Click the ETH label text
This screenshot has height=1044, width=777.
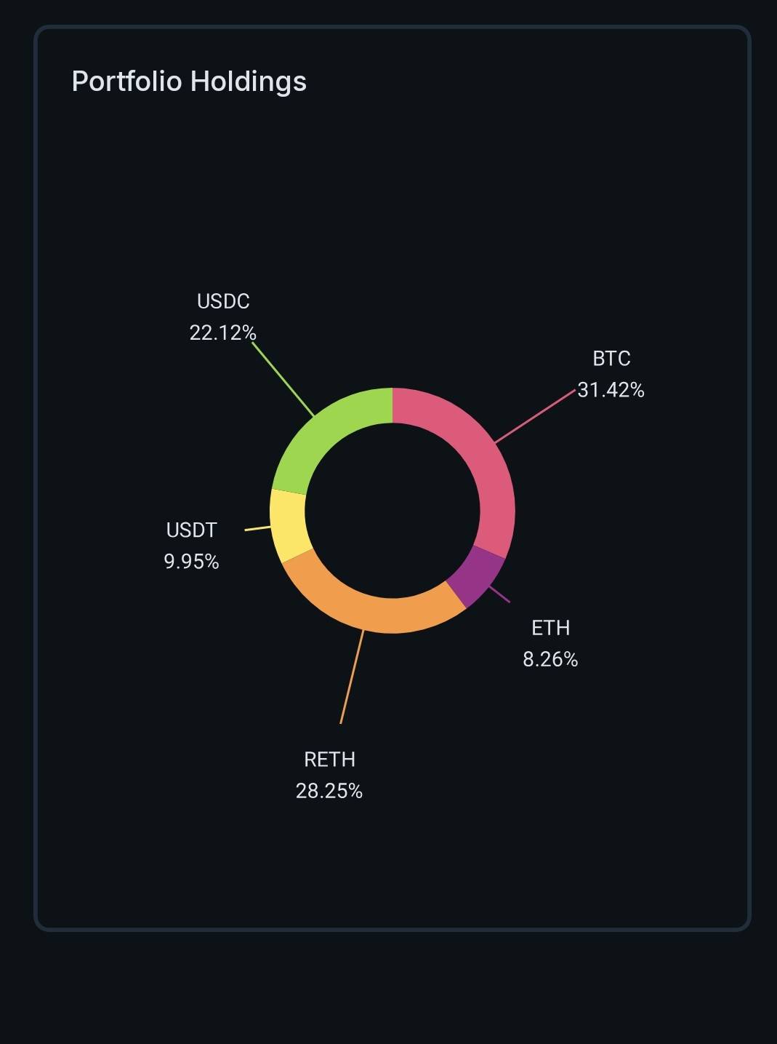point(550,628)
